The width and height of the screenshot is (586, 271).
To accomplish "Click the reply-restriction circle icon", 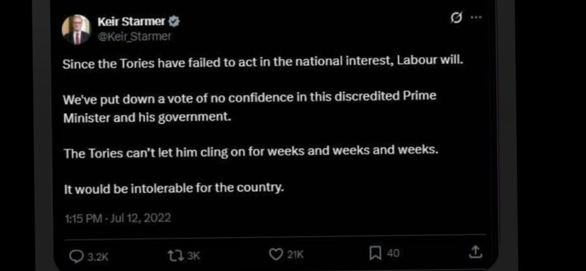I will tap(457, 17).
